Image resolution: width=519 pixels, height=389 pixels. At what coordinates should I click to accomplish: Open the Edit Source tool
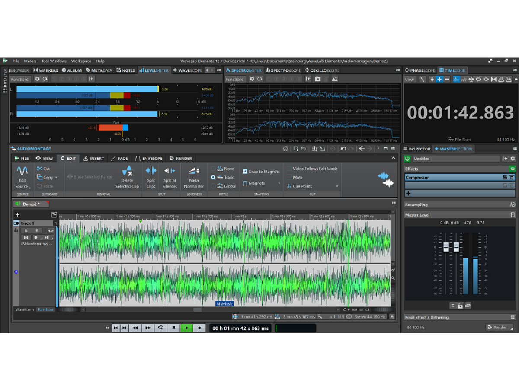point(22,176)
